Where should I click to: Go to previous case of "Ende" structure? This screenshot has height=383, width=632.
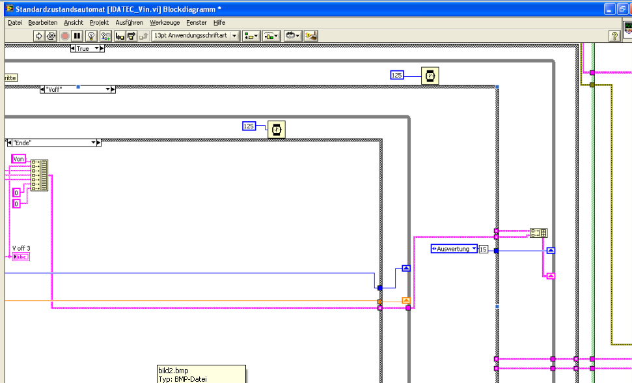click(x=10, y=143)
